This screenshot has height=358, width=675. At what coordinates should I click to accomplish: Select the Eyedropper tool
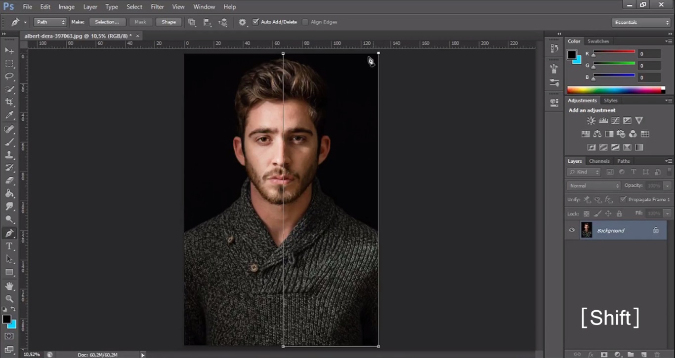(9, 115)
